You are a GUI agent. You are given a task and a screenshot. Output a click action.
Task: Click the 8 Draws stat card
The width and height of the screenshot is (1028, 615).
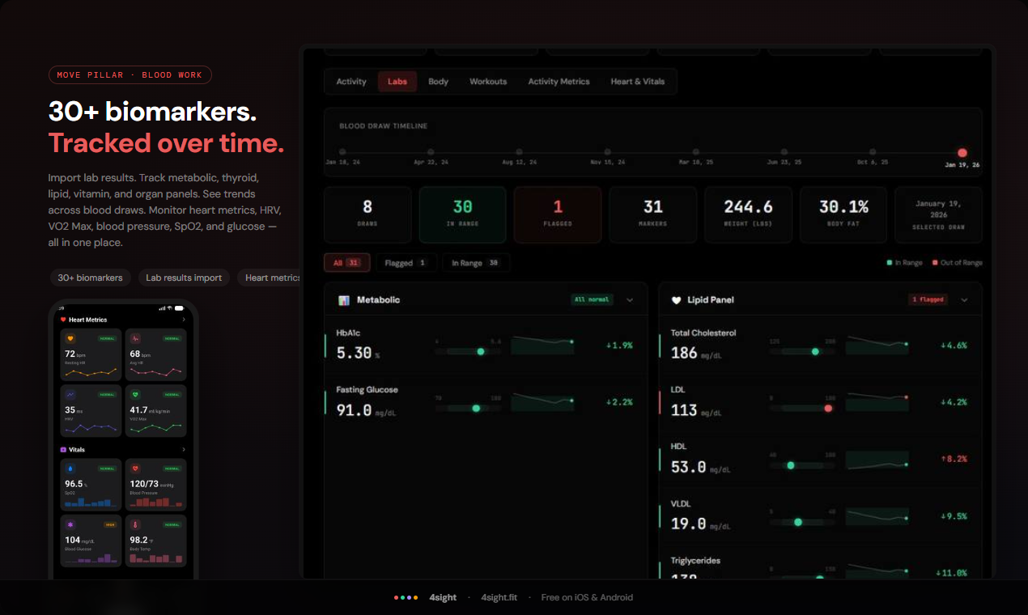367,214
